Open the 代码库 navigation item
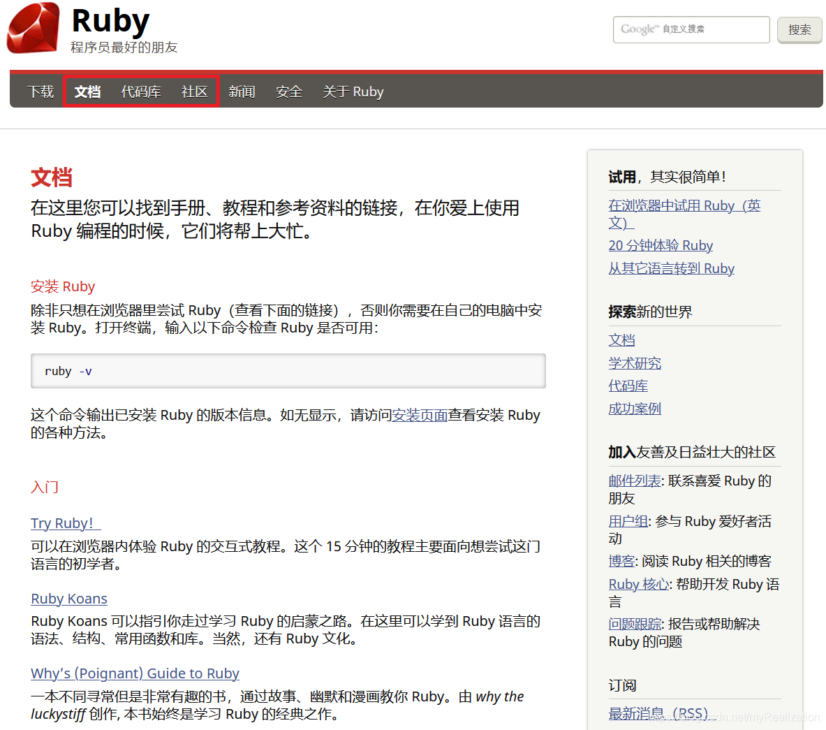 coord(141,92)
